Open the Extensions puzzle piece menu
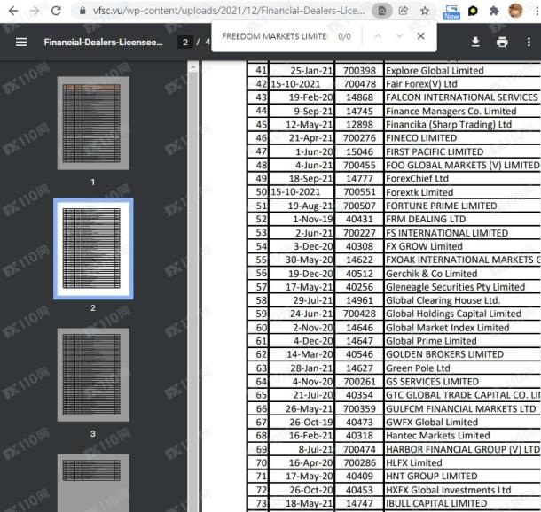This screenshot has height=512, width=541. [x=494, y=11]
